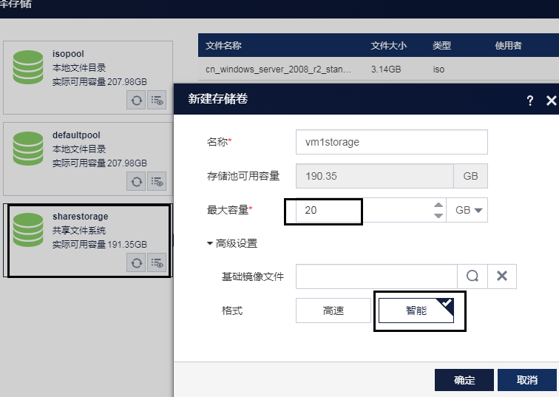
Task: Click 共享文件系统 label under sharestorage
Action: click(79, 230)
